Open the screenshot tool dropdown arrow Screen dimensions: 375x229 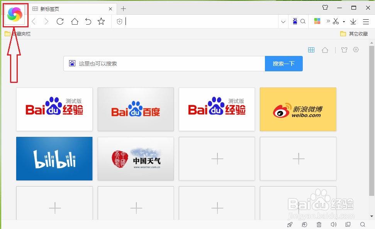point(344,22)
